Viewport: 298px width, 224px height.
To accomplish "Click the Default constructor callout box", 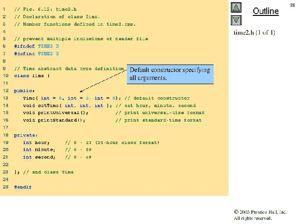I will pos(170,74).
